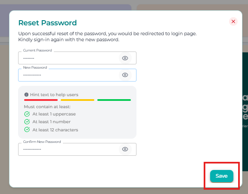Show the Current Password text via eye icon
The height and width of the screenshot is (194, 248).
[x=125, y=58]
